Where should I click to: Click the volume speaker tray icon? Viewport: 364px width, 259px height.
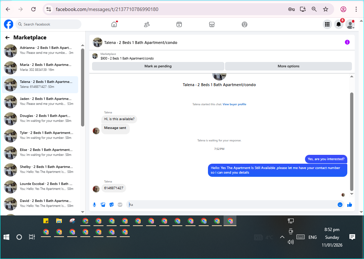[291, 242]
